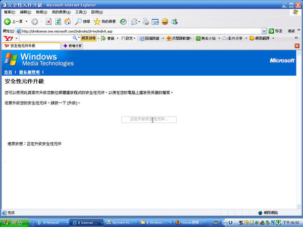Open the 說明 (Help) menu

pos(97,12)
